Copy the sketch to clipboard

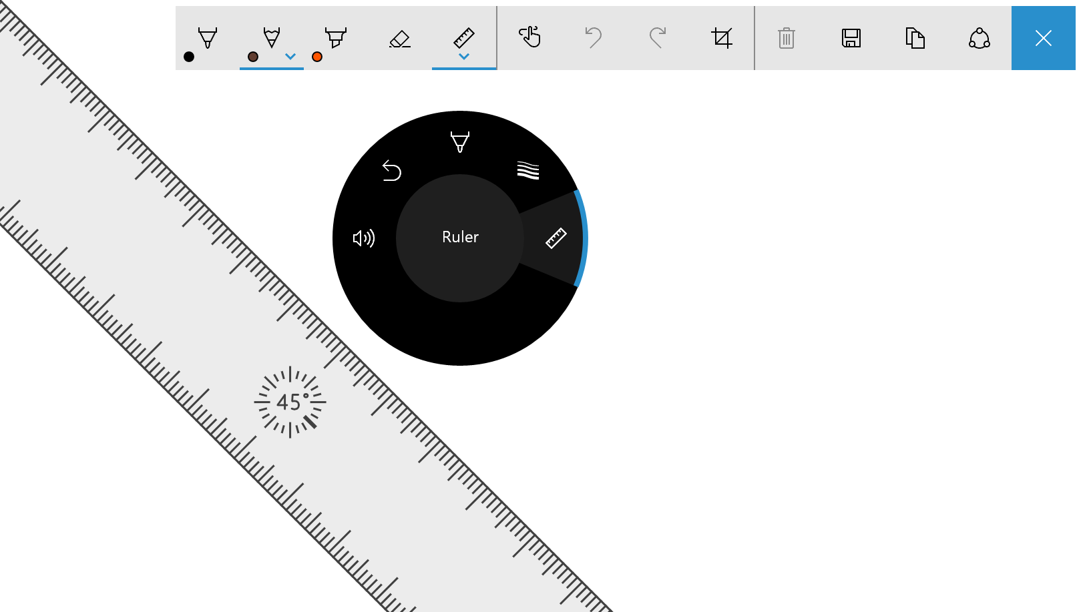point(915,38)
